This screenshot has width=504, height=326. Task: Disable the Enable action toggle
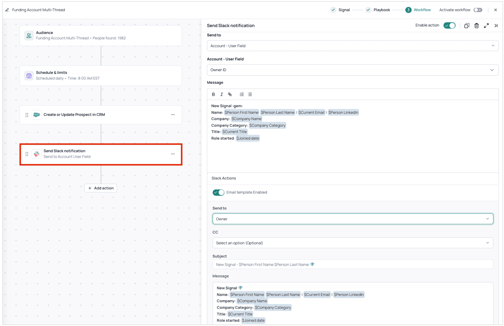tap(449, 26)
